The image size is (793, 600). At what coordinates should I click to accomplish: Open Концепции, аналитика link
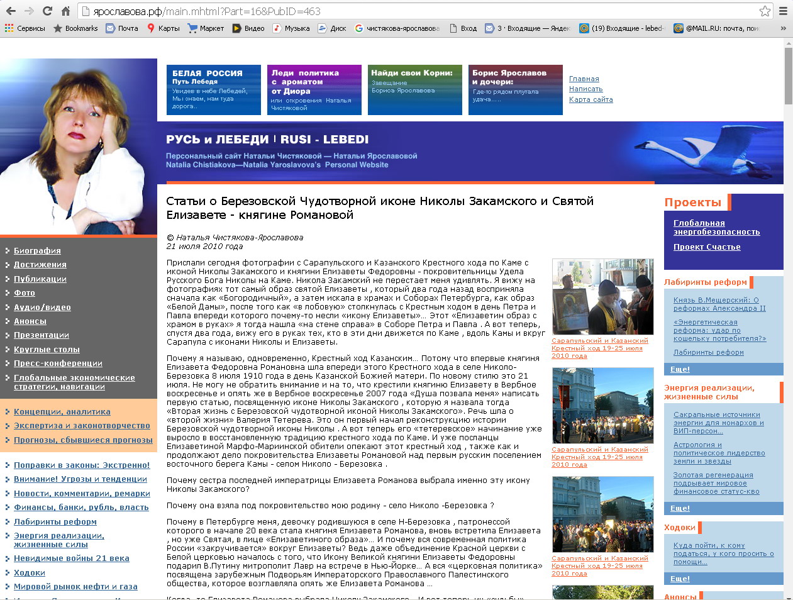pyautogui.click(x=62, y=412)
